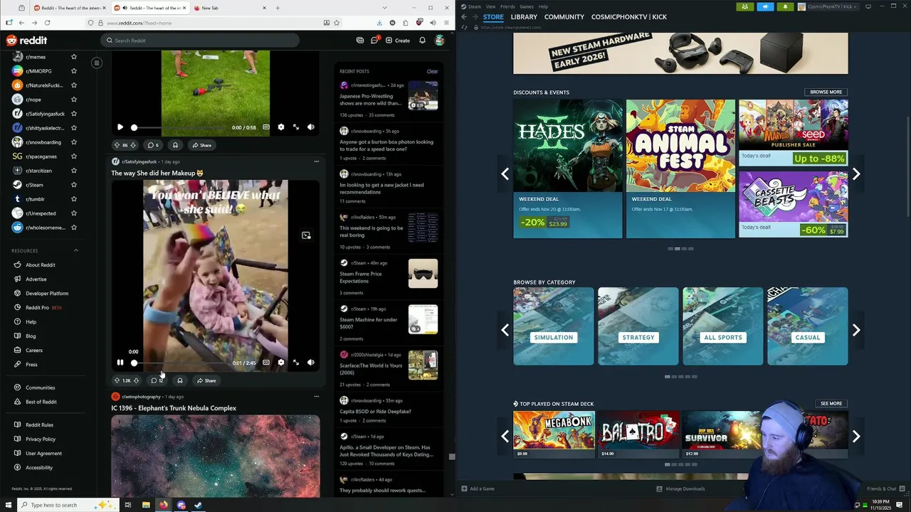
Task: Select Steam STORE tab
Action: click(493, 17)
